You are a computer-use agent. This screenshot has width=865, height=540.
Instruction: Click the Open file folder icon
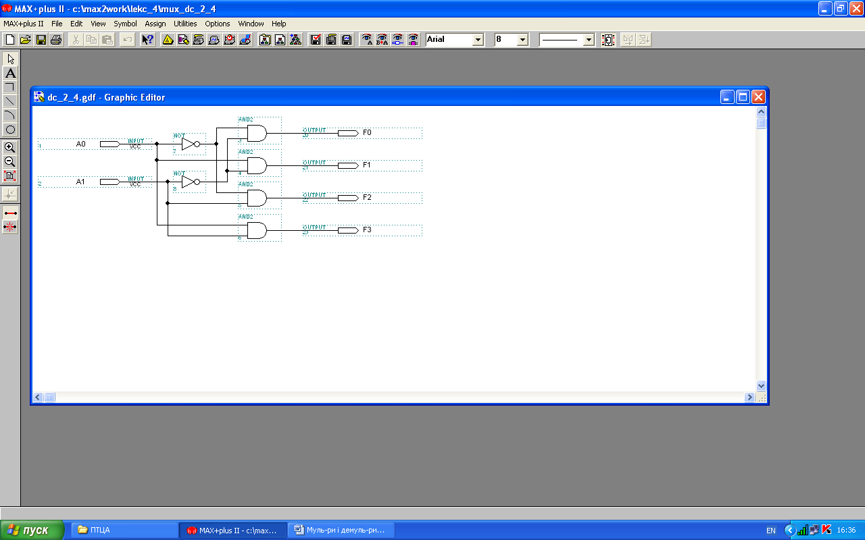(26, 40)
